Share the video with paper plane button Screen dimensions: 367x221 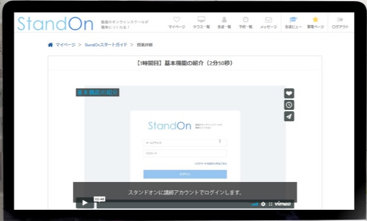coord(289,116)
